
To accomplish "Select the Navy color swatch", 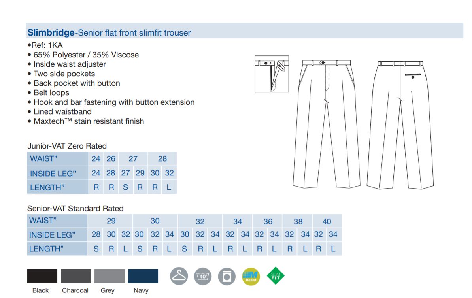I will [143, 276].
